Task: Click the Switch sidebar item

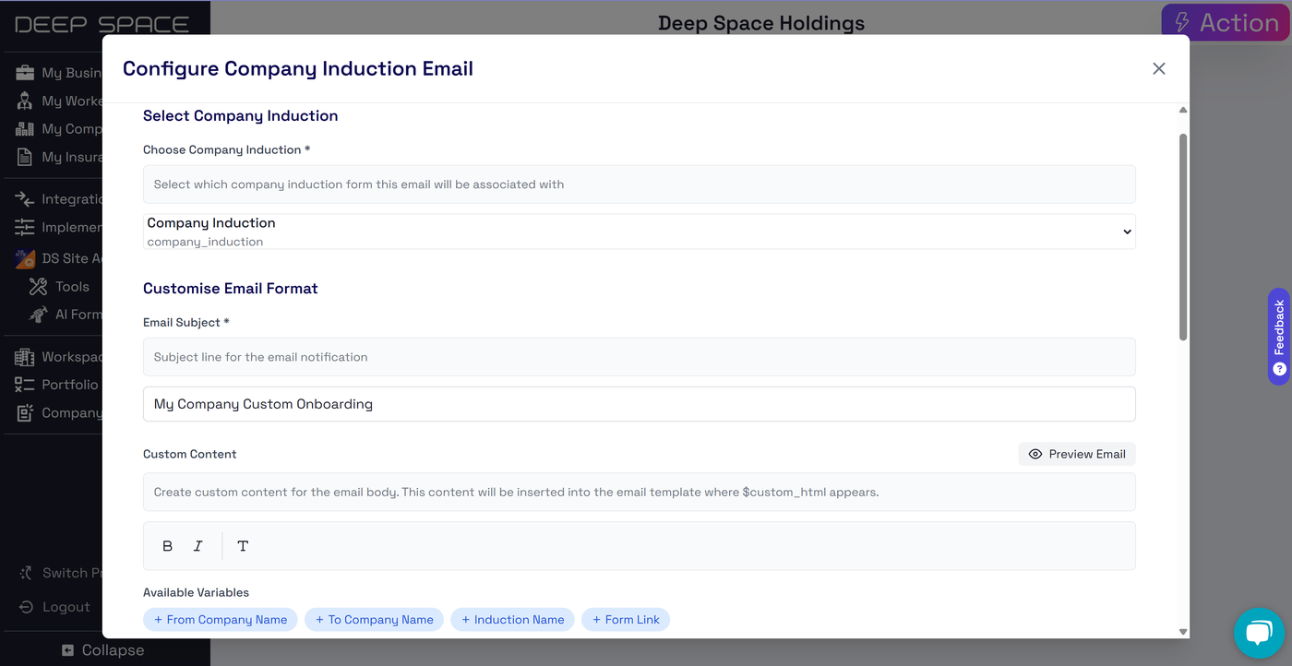Action: (60, 573)
